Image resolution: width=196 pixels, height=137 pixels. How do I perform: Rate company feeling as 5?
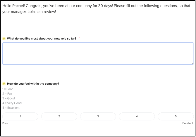176,117
